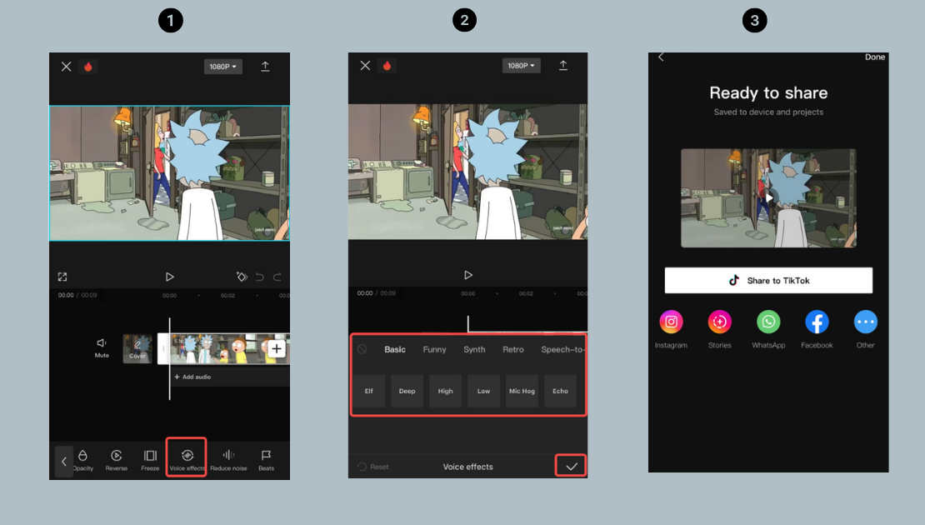The image size is (925, 525).
Task: Tap the fullscreen expand icon in screen 1
Action: 62,277
